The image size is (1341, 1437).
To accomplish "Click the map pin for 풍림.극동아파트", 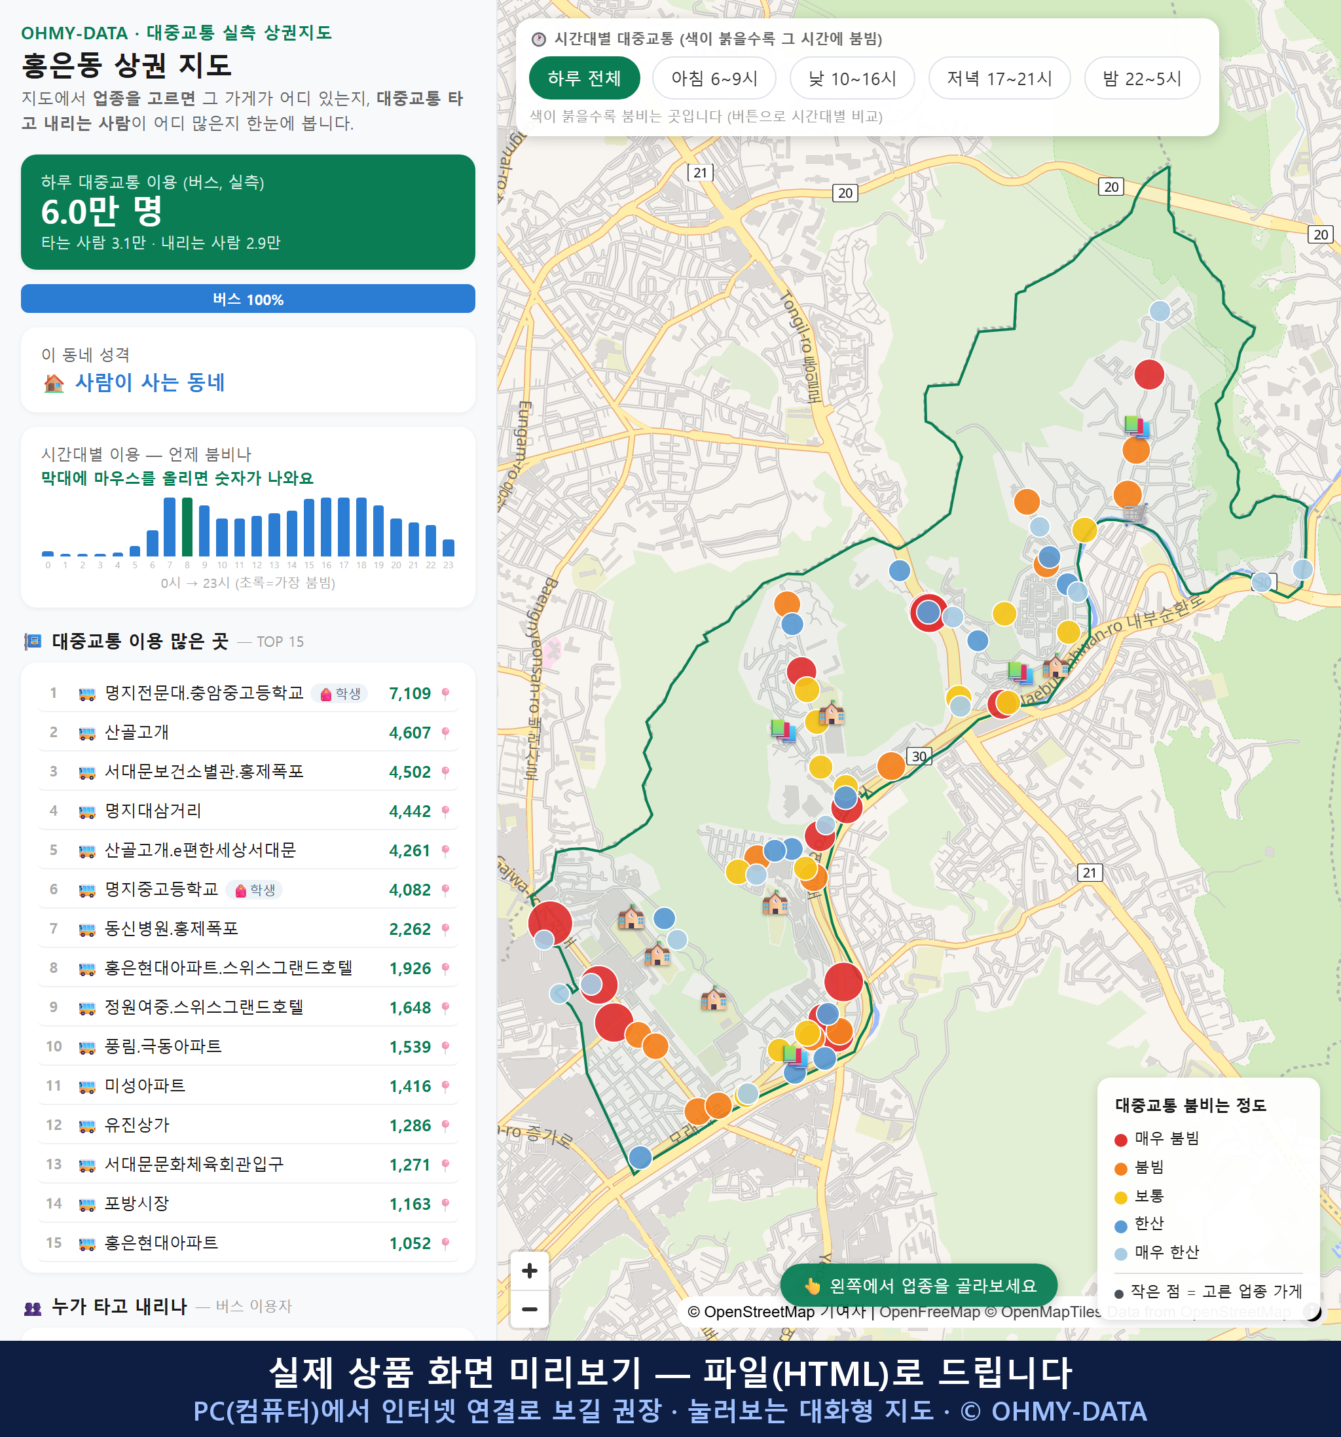I will (x=445, y=1047).
